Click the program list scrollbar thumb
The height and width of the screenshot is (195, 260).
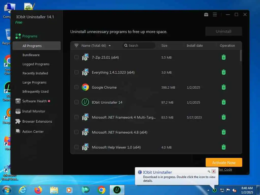coord(241,56)
